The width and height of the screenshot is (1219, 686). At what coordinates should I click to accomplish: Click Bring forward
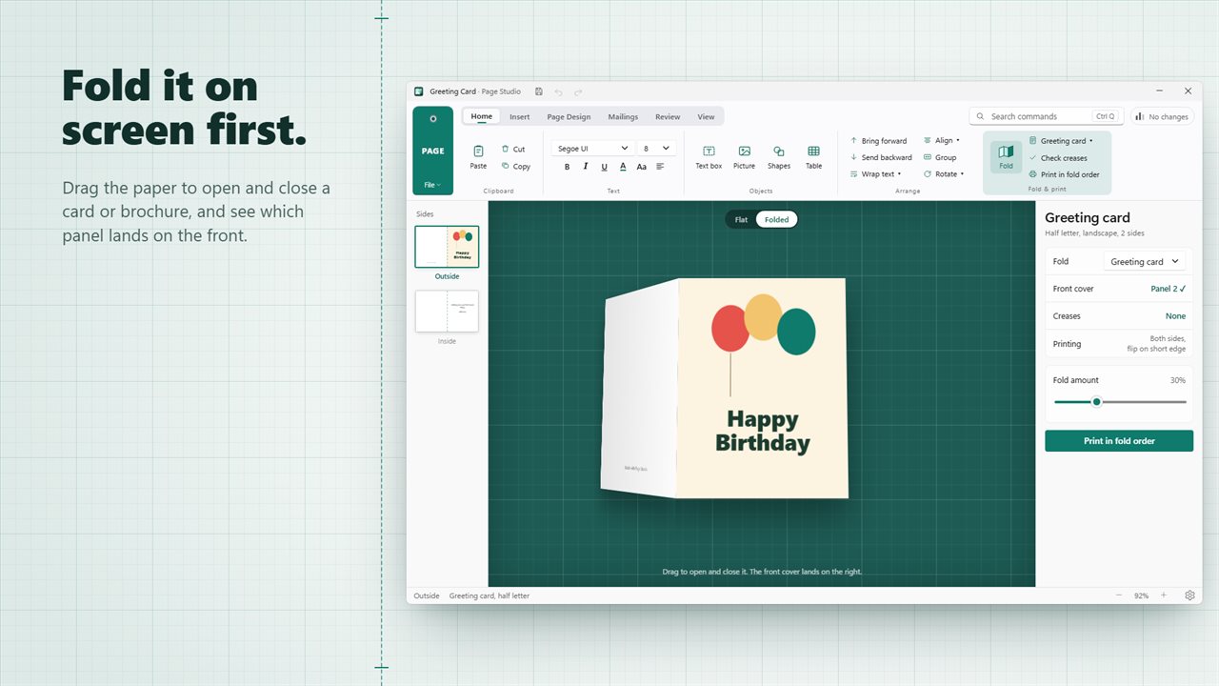click(x=878, y=140)
